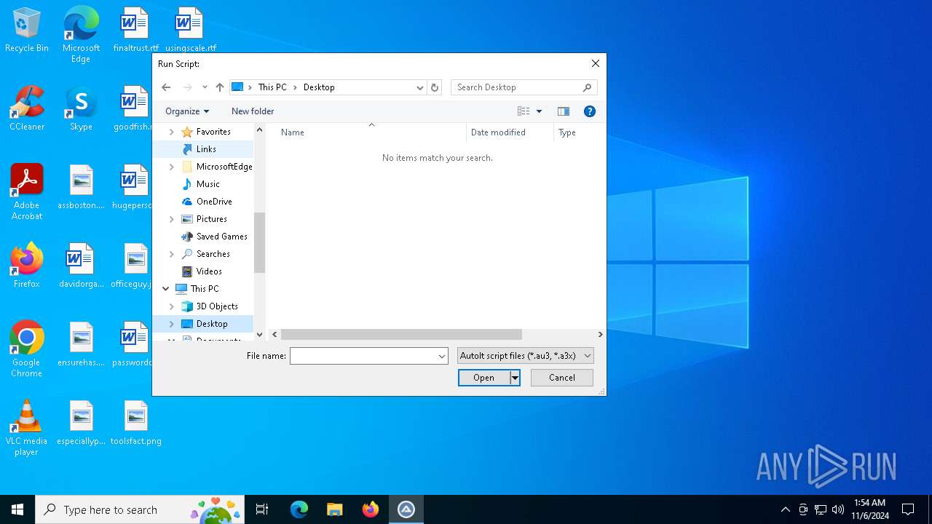932x524 pixels.
Task: Select This PC in tree
Action: pyautogui.click(x=204, y=289)
